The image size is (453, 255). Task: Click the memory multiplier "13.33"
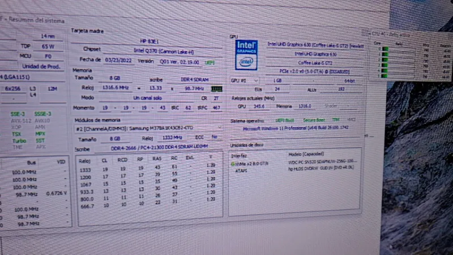pyautogui.click(x=155, y=88)
